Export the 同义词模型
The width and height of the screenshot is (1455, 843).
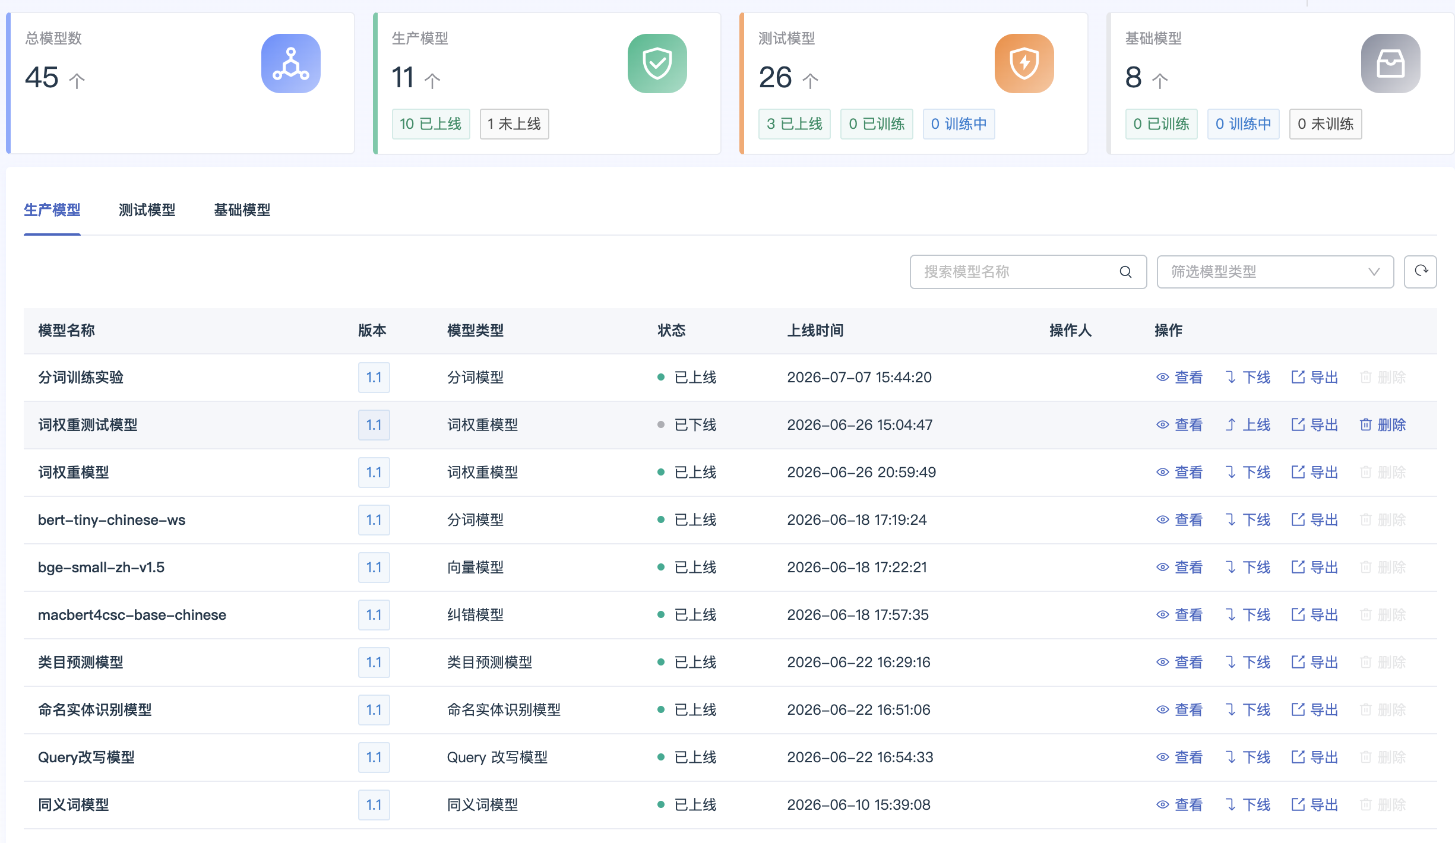(x=1315, y=805)
